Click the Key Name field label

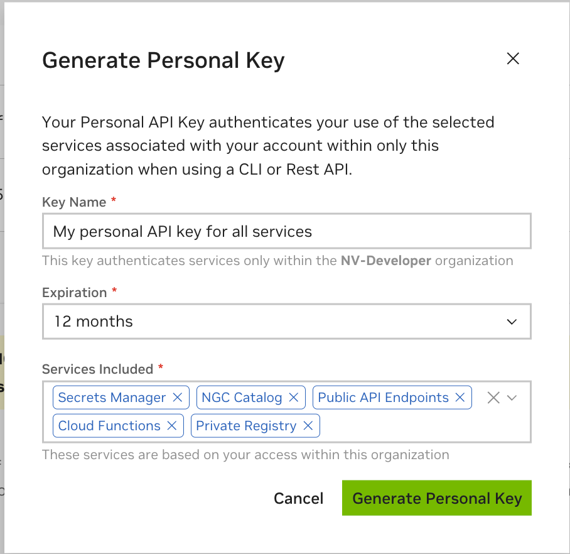tap(74, 202)
